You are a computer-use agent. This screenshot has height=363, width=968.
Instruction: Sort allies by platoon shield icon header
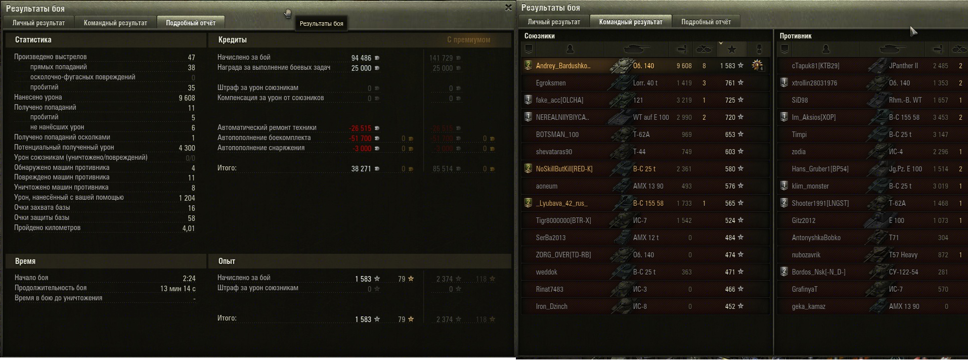[529, 49]
